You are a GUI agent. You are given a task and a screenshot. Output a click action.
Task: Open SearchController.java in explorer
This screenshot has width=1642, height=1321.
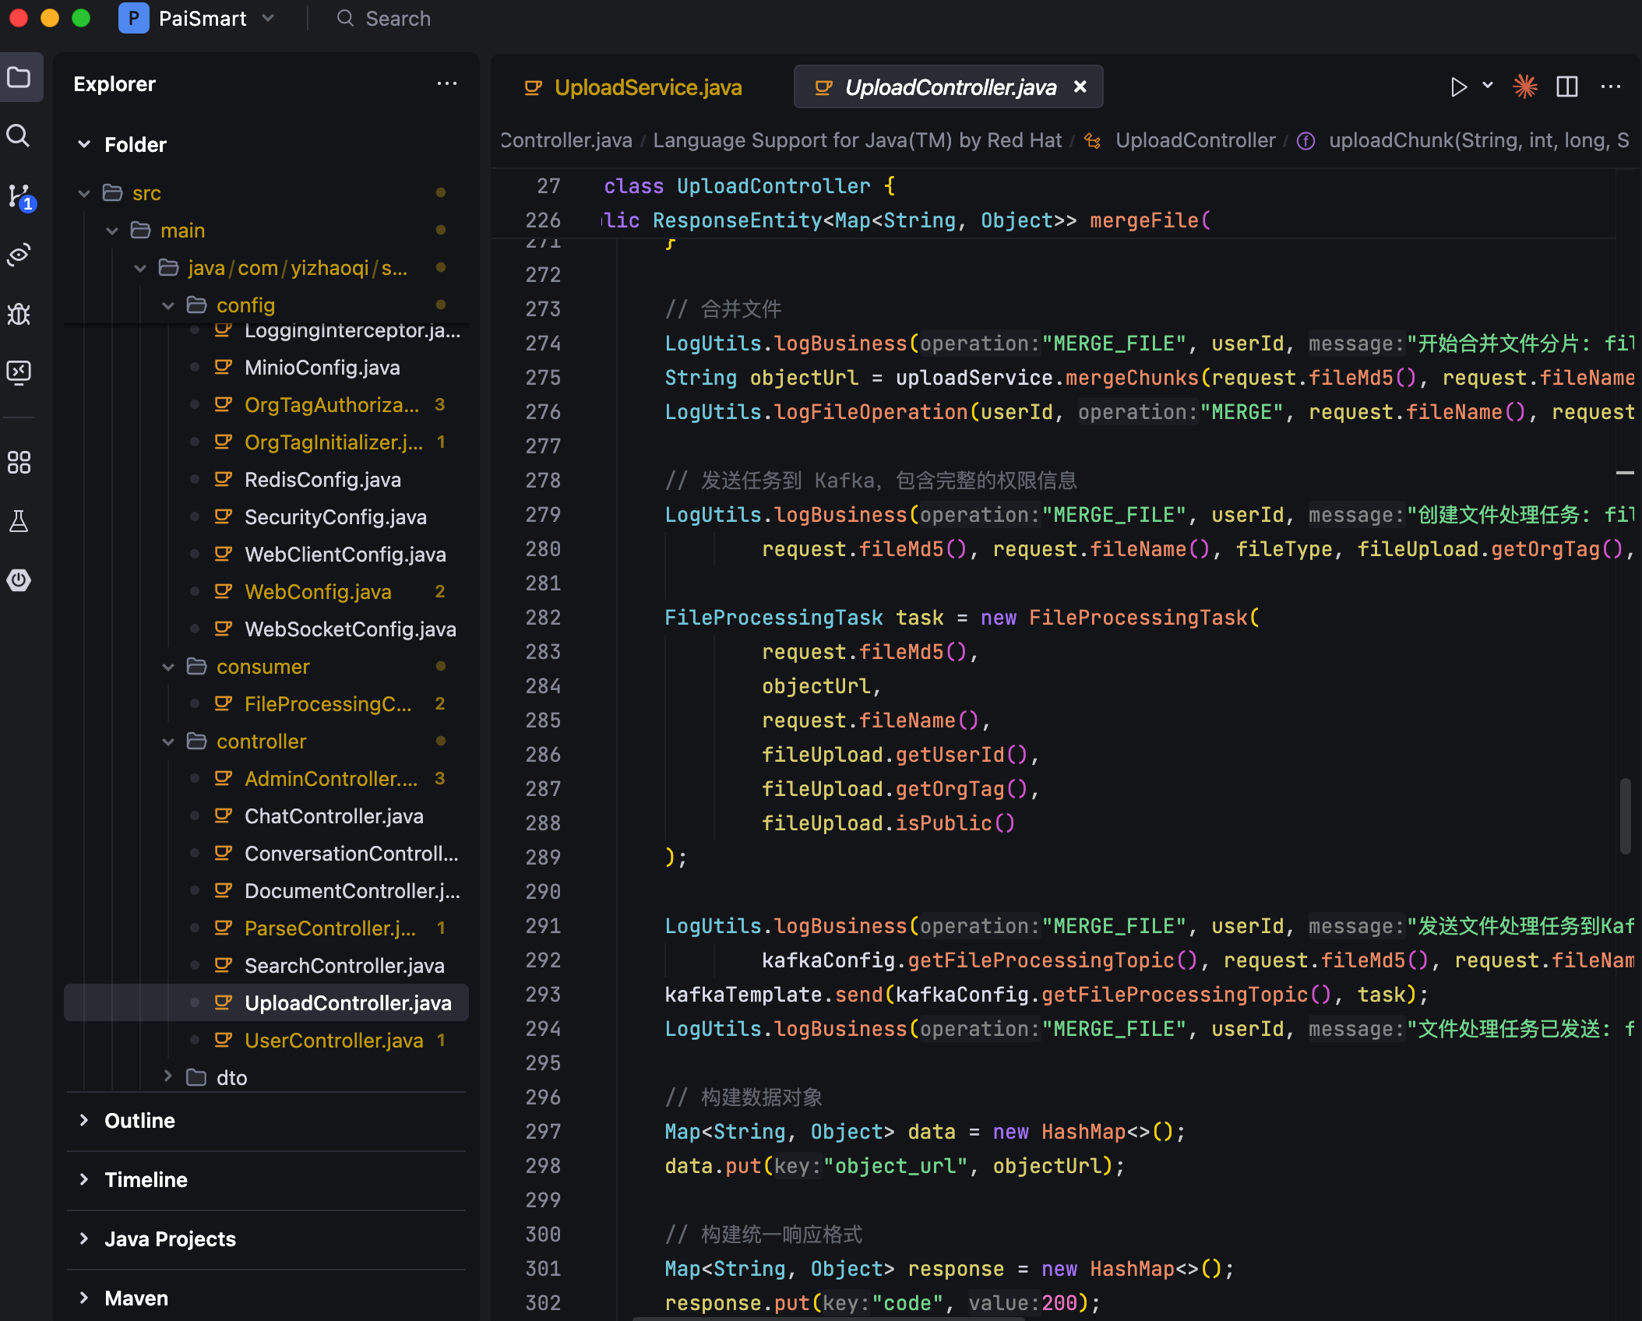tap(344, 966)
